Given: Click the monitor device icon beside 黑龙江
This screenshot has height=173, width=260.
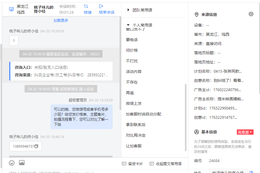Looking at the screenshot, I should tap(11, 9).
